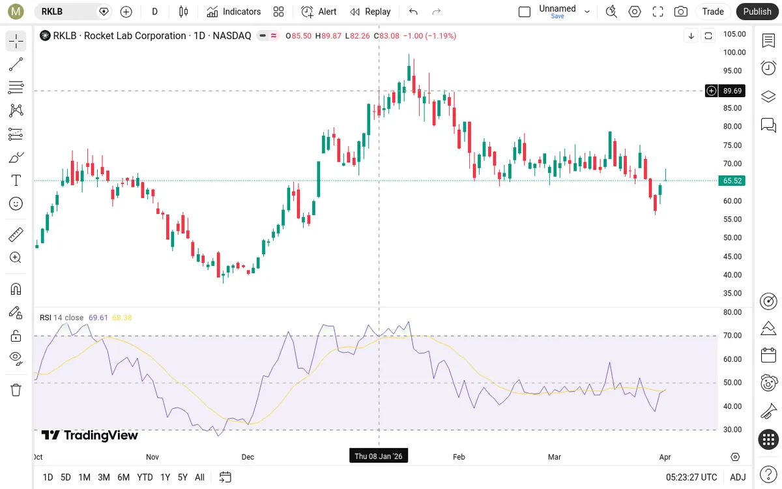Toggle ADJ adjusted data setting

click(x=738, y=477)
